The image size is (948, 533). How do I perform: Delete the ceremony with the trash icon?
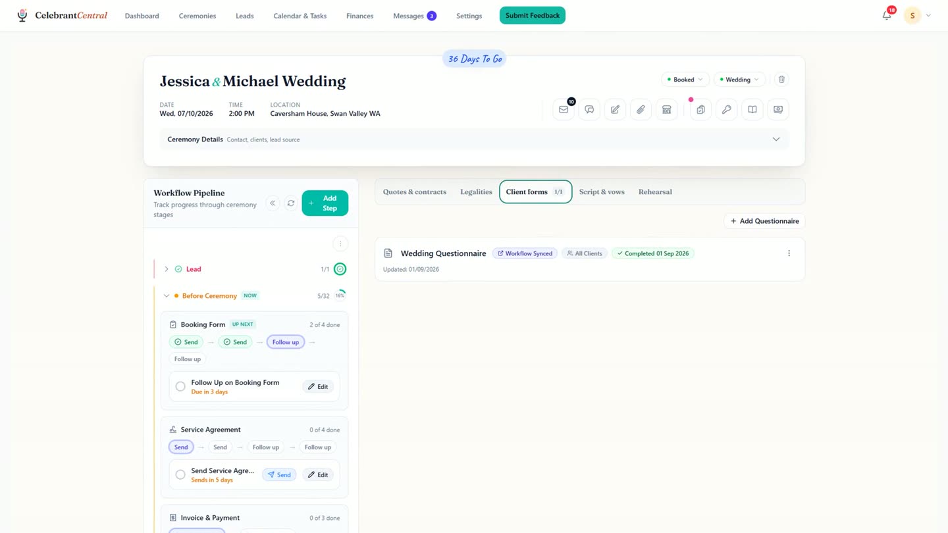click(781, 80)
